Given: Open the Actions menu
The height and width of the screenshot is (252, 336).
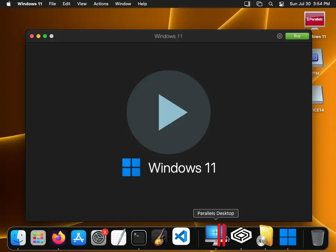Looking at the screenshot, I should coord(101,4).
